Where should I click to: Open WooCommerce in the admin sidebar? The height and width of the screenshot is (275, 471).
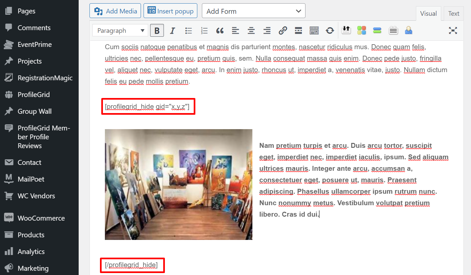41,218
